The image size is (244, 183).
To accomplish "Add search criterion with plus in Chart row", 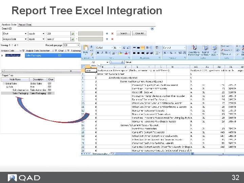I will tap(107, 34).
